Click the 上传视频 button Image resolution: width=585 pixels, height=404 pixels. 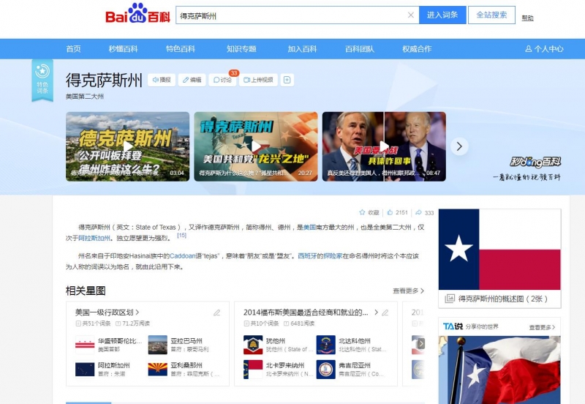coord(259,80)
